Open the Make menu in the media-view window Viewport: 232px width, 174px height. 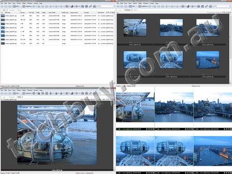pyautogui.click(x=24, y=90)
